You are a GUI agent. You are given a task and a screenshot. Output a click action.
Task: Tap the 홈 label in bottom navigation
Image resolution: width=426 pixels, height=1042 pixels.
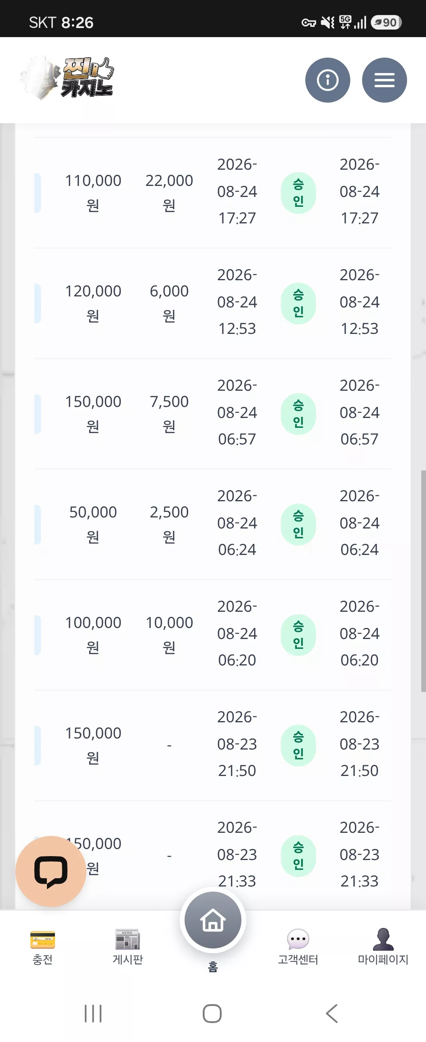click(x=213, y=967)
